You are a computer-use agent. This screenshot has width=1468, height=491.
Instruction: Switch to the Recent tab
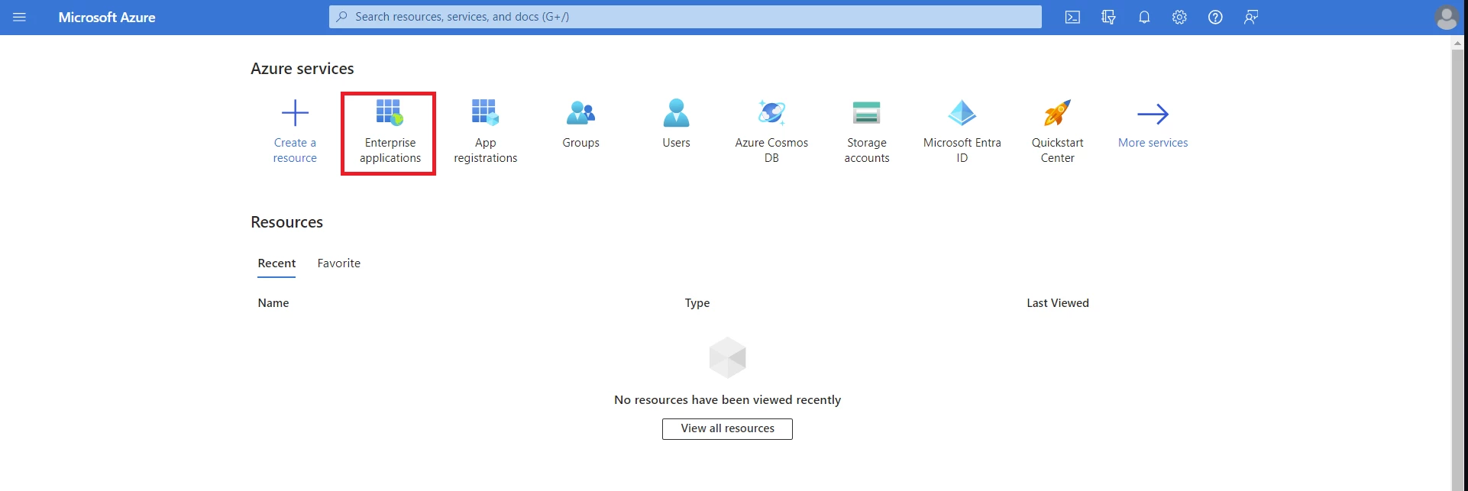276,263
